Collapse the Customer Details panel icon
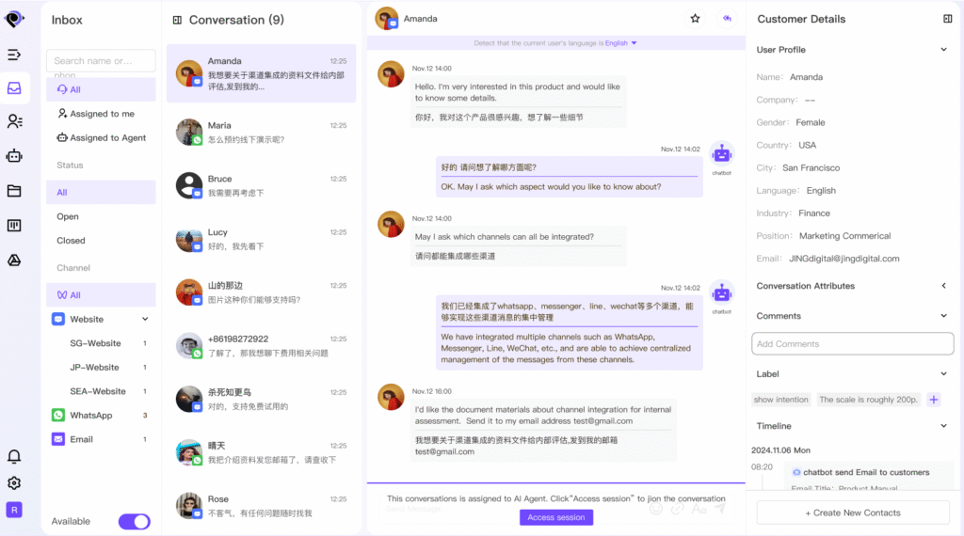 point(947,19)
